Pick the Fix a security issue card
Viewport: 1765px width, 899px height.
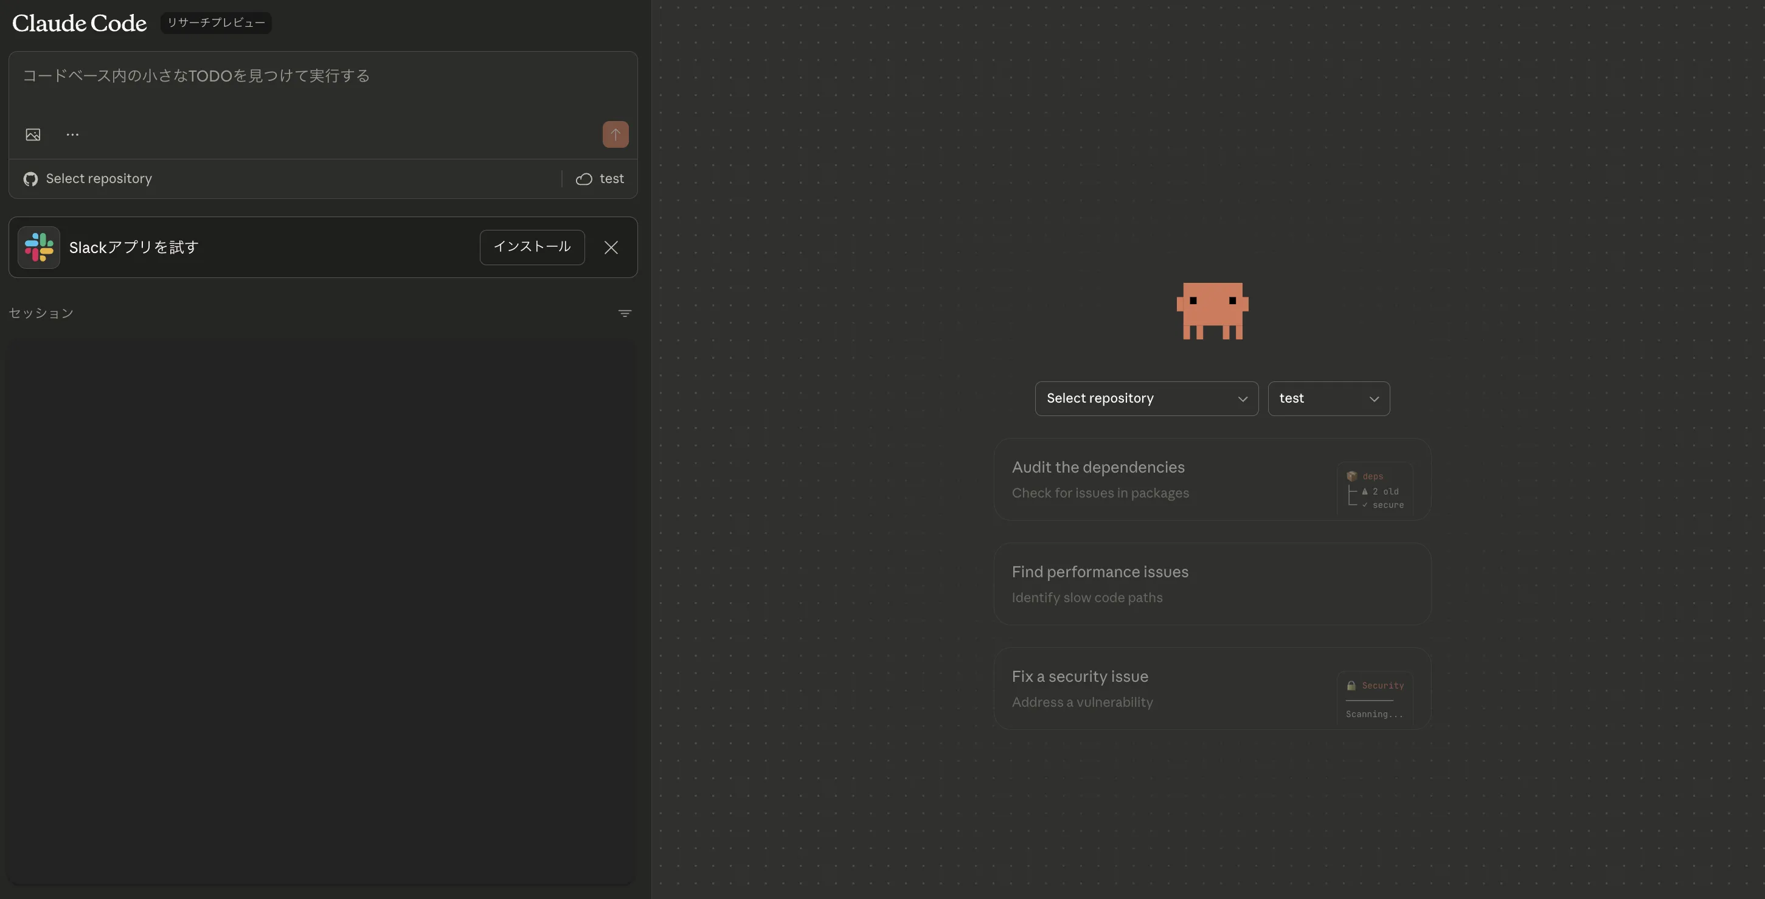coord(1165,689)
